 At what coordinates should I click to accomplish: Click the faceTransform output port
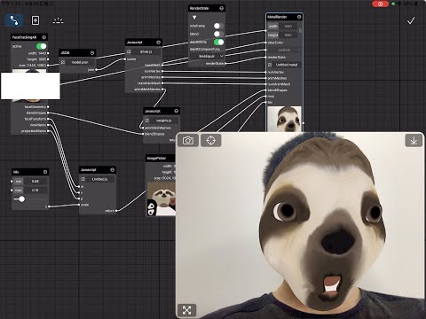coord(48,119)
